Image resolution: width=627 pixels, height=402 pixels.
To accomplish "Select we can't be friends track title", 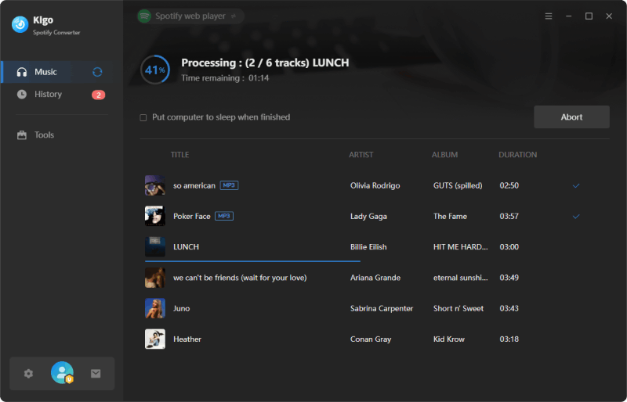I will 240,278.
